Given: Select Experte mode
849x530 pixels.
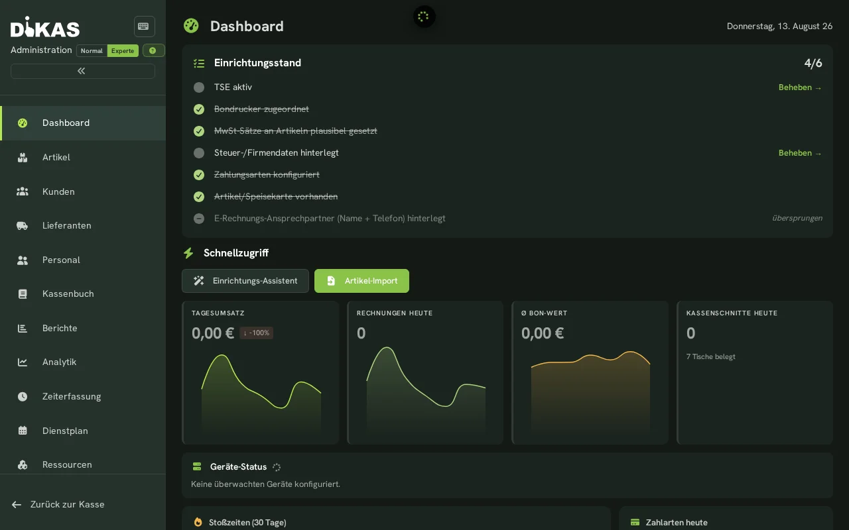Looking at the screenshot, I should [x=123, y=51].
